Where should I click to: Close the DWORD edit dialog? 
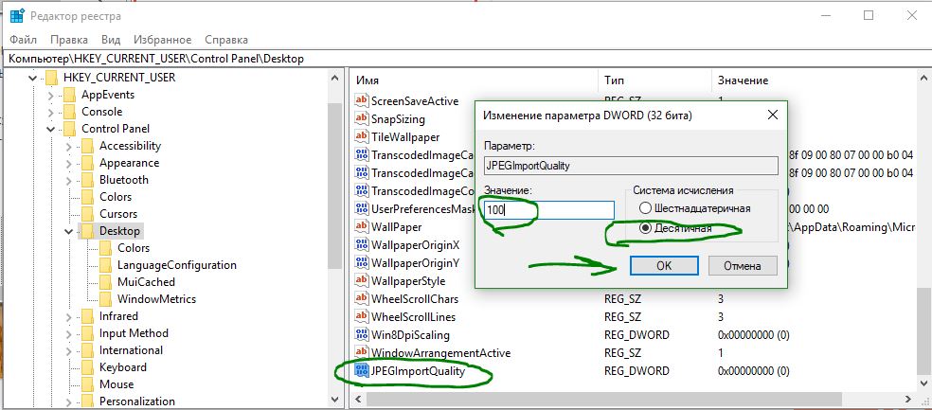772,115
